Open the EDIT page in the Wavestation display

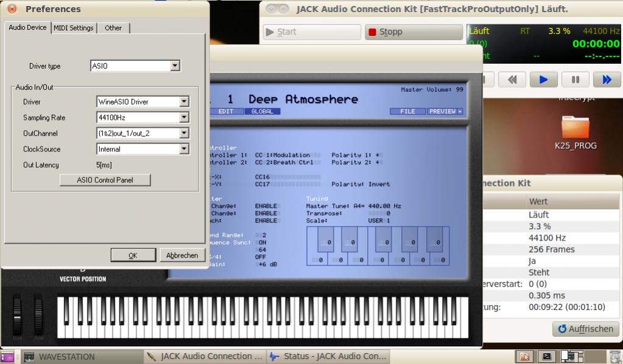226,111
